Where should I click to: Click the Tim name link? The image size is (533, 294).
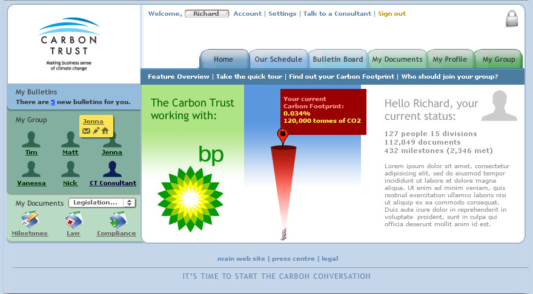pos(31,152)
